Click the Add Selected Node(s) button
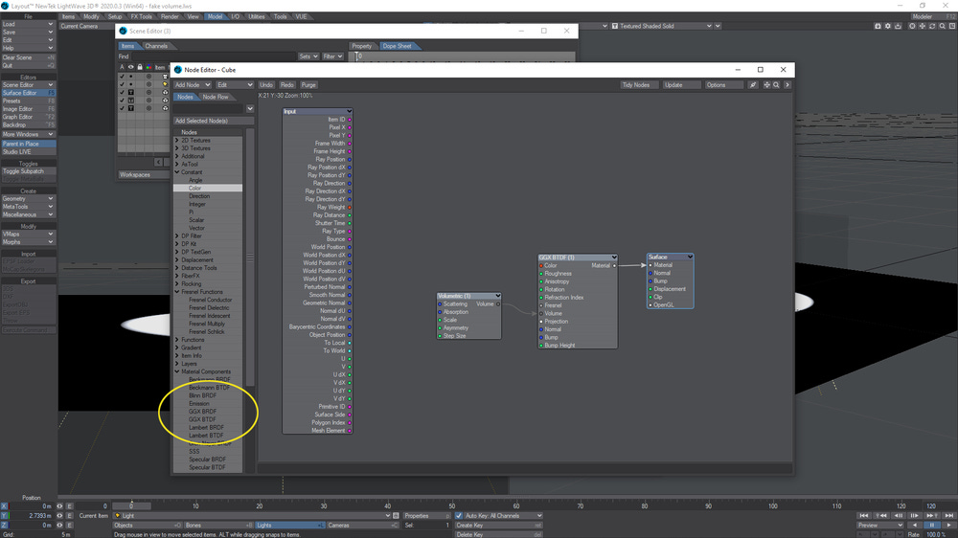 214,121
